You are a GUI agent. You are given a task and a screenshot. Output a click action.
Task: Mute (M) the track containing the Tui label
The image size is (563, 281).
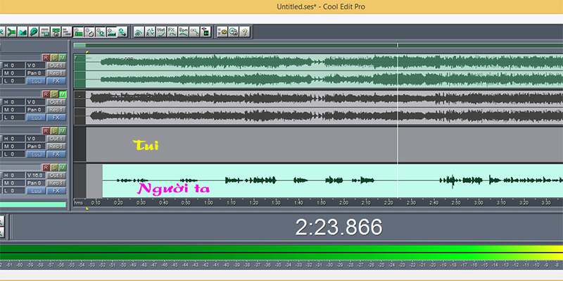(63, 131)
